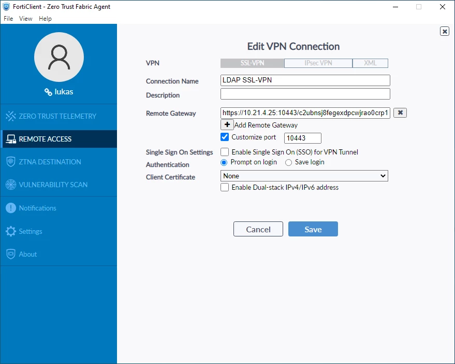Click the Remote Gateway URL field
Screen dimensions: 455x364
(305, 113)
